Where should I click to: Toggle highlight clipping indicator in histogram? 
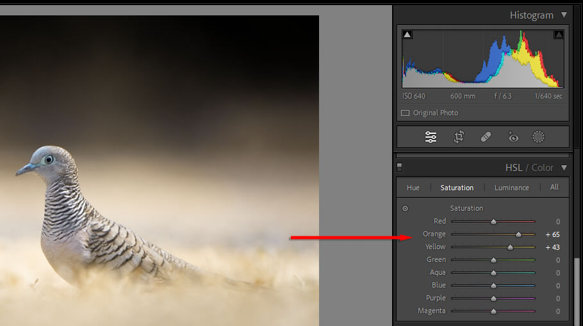coord(559,35)
